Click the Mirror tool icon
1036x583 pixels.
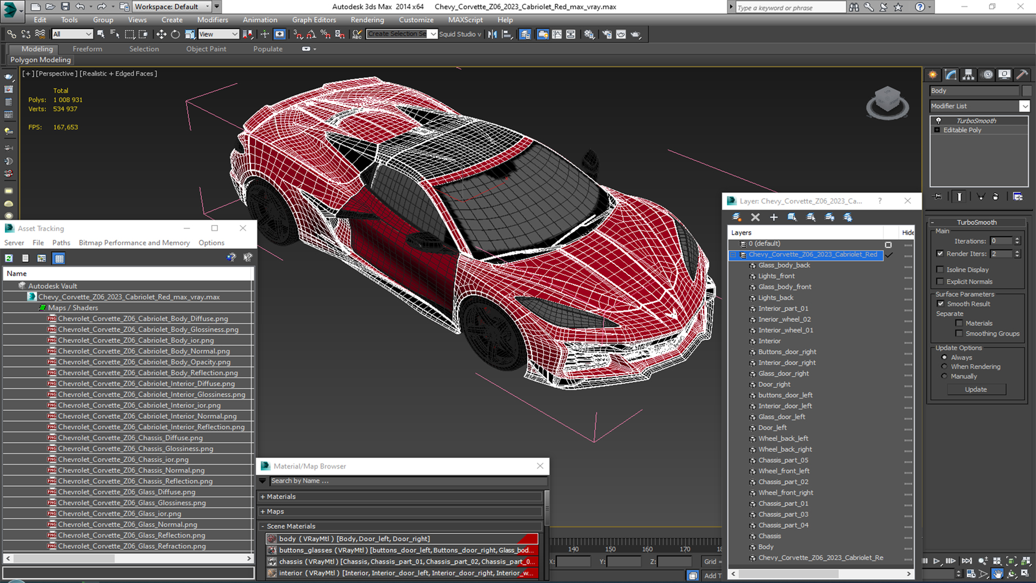[492, 34]
